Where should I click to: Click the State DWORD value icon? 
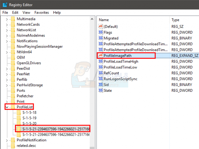100,90
